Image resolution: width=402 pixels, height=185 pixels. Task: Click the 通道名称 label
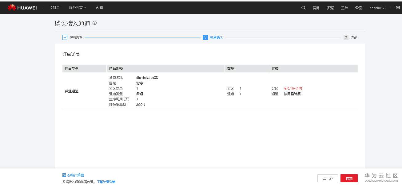point(116,78)
